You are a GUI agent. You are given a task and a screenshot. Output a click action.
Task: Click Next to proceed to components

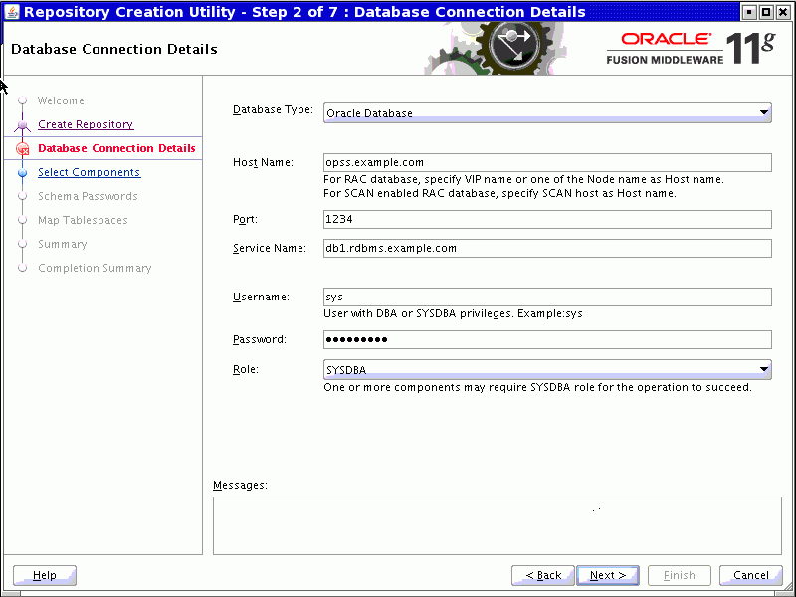608,575
